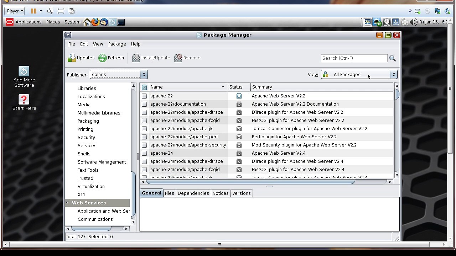Launch Firefox from the top panel
The image size is (456, 256).
coord(95,22)
